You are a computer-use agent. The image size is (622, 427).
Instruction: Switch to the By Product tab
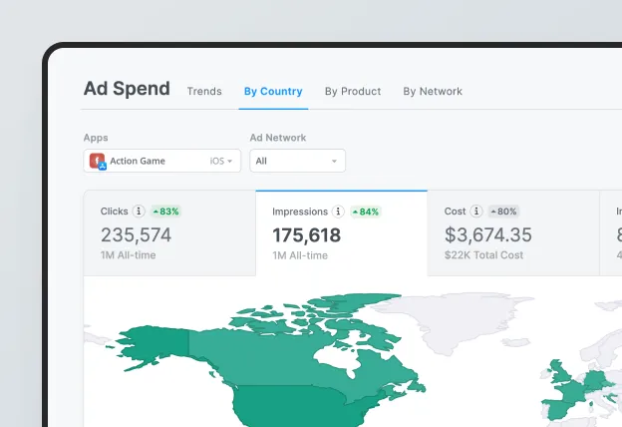(x=353, y=92)
